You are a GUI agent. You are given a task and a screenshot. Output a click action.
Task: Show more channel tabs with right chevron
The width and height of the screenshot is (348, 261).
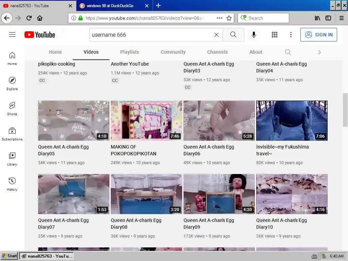pyautogui.click(x=319, y=52)
